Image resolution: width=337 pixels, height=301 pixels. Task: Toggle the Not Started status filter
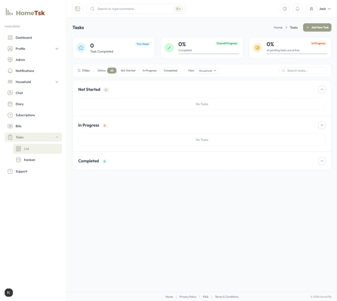click(128, 70)
